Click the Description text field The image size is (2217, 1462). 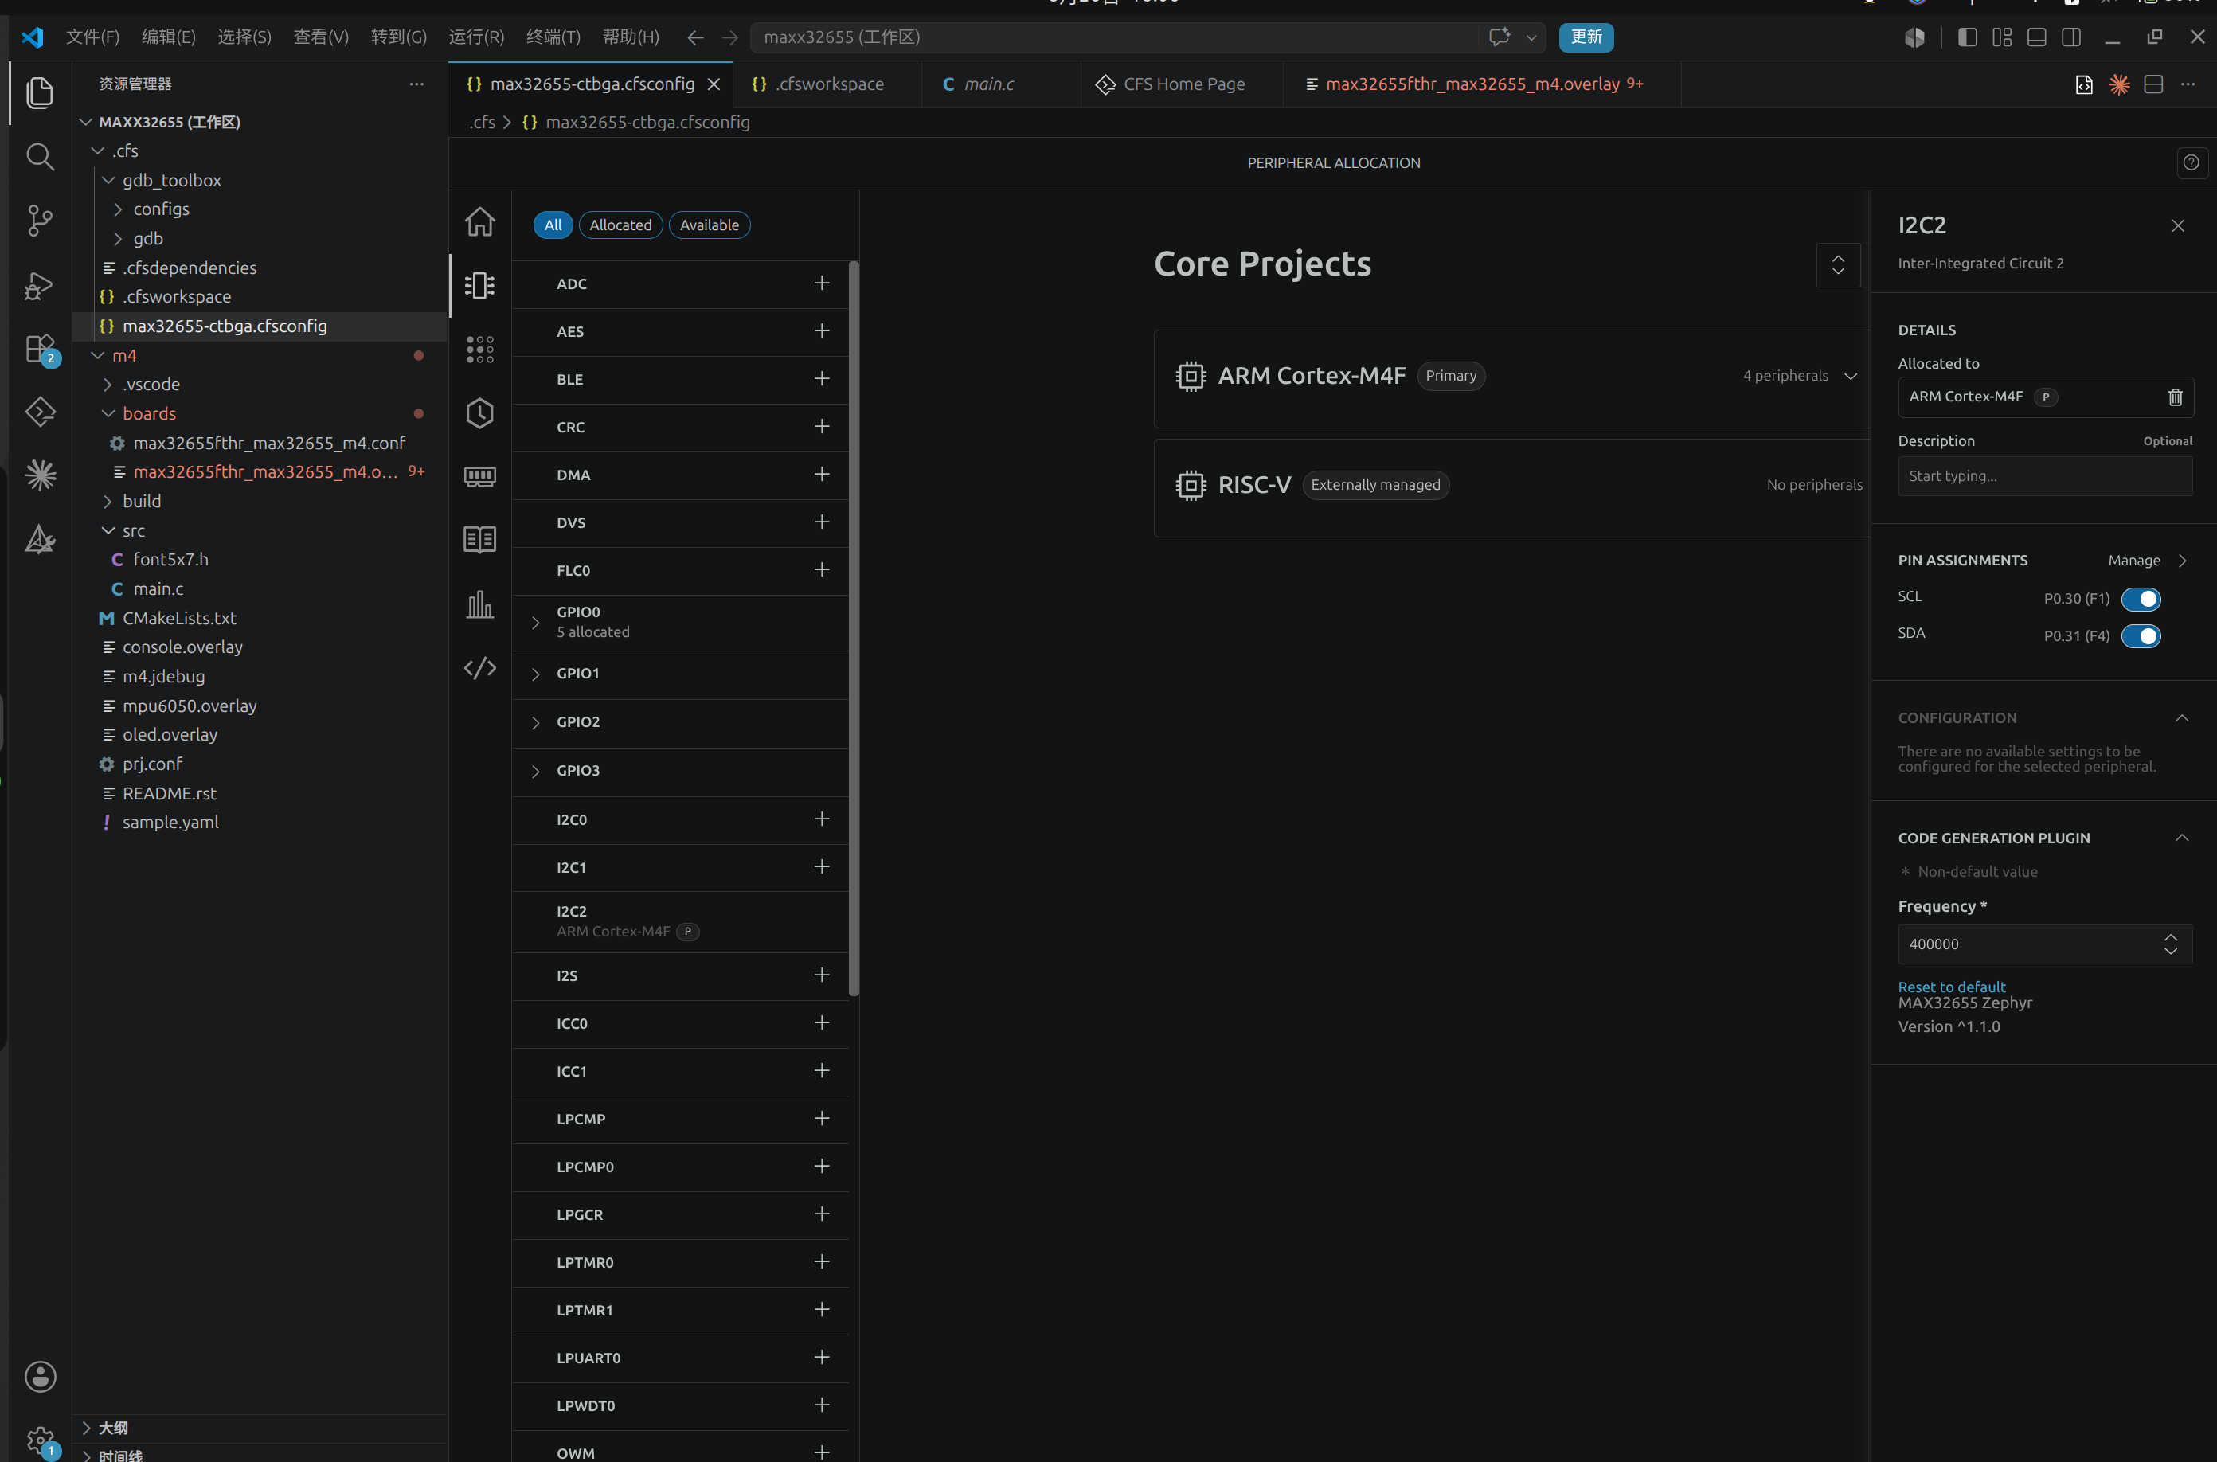[x=2044, y=476]
